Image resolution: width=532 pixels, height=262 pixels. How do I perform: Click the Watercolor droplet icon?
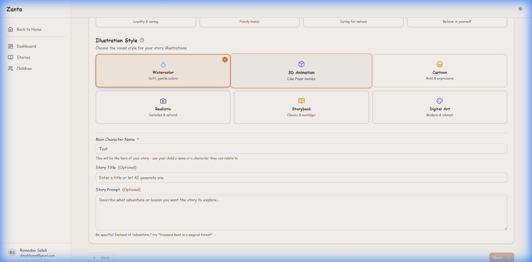point(163,65)
